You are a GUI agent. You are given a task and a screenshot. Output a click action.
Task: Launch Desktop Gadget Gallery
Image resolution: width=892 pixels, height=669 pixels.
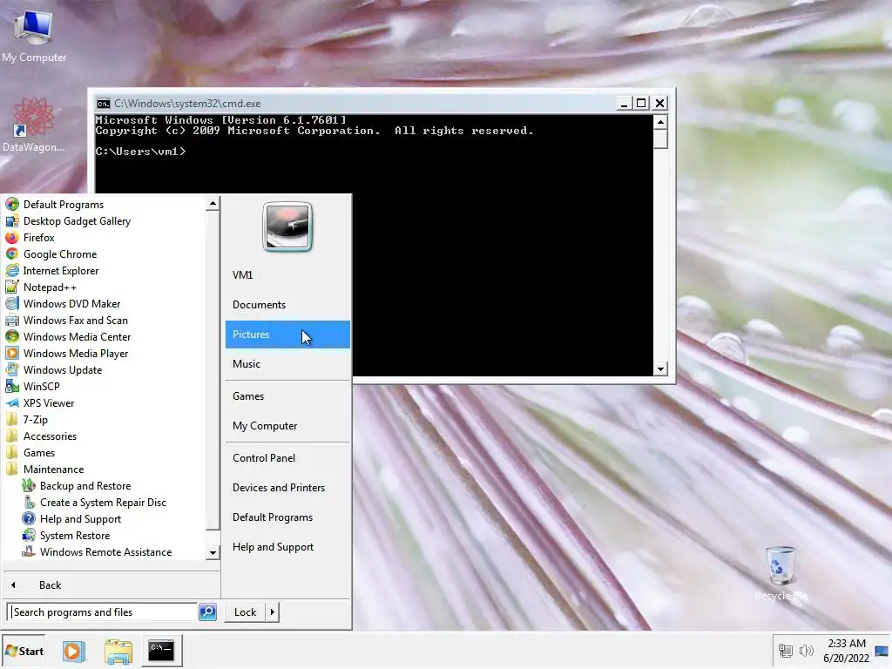tap(68, 220)
